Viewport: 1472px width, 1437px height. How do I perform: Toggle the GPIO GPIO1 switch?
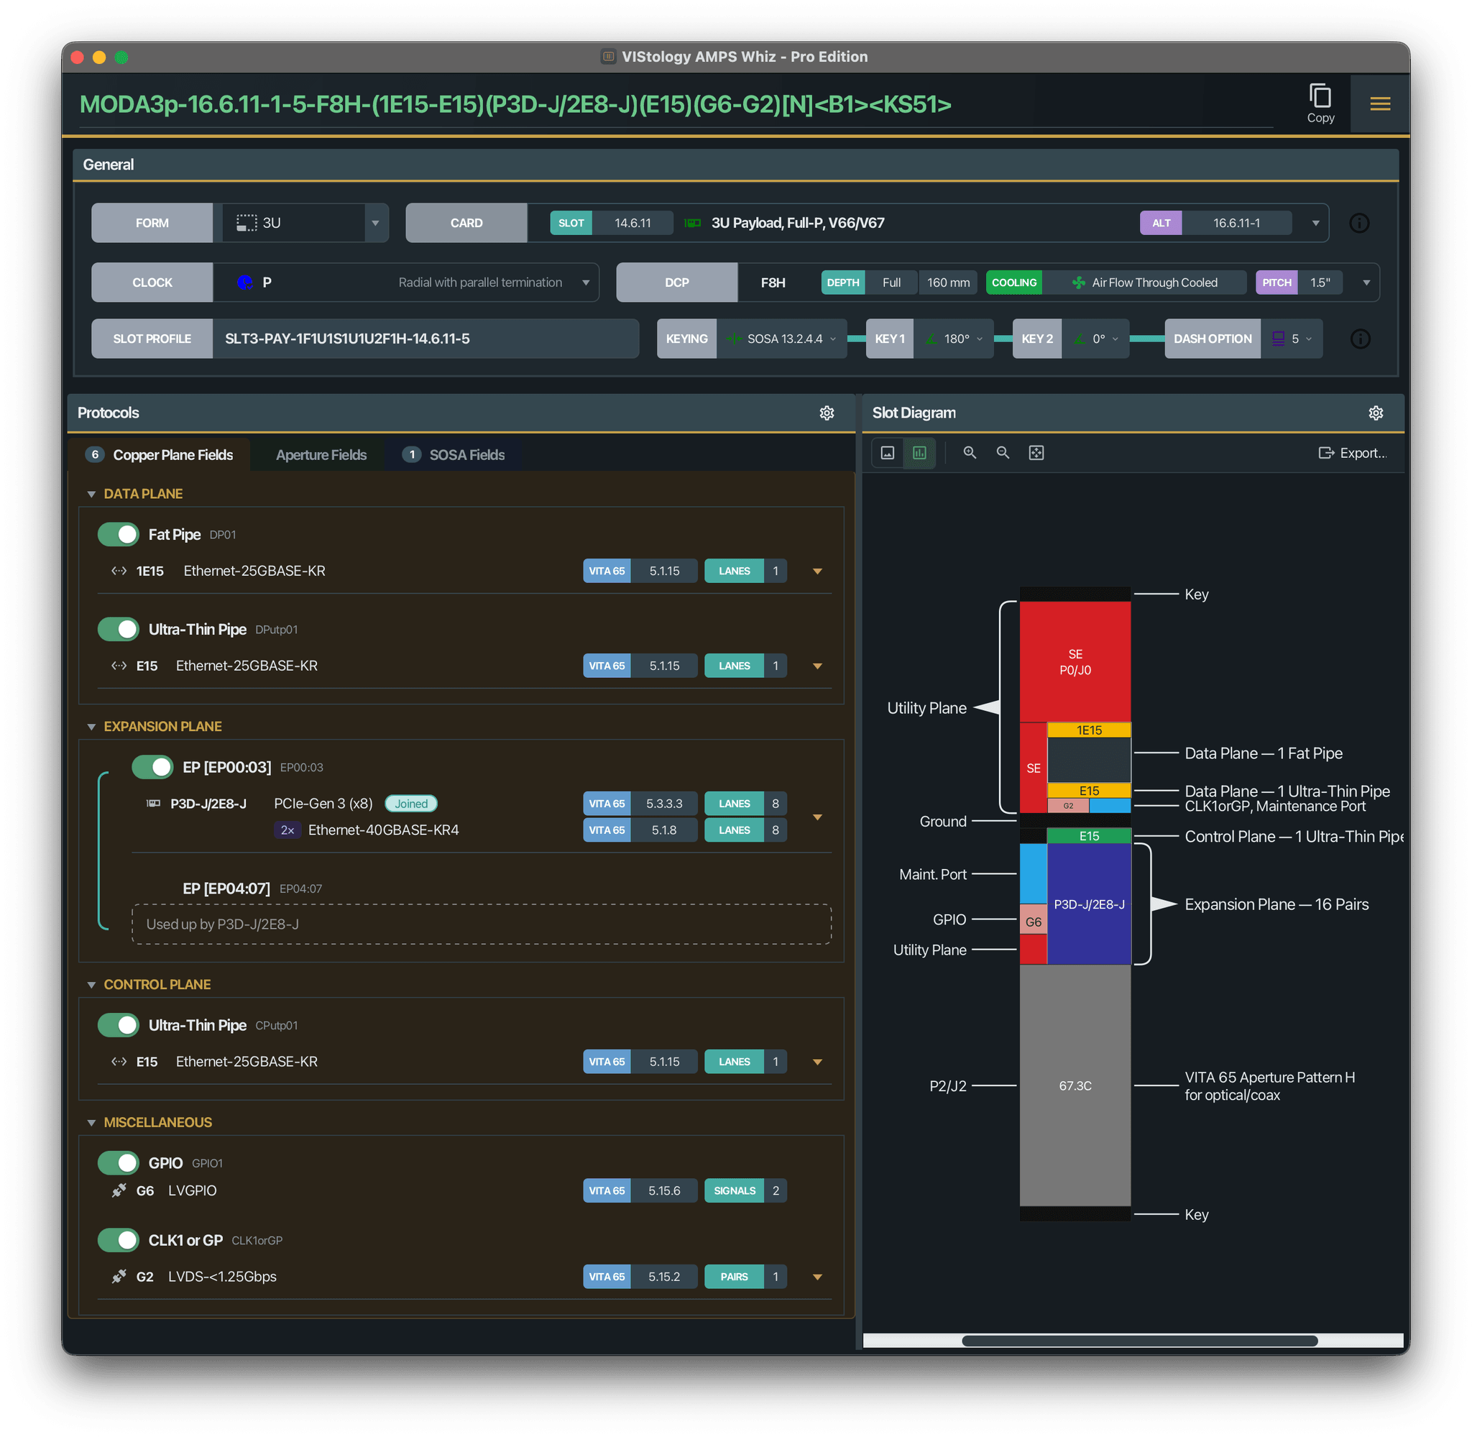(x=119, y=1163)
